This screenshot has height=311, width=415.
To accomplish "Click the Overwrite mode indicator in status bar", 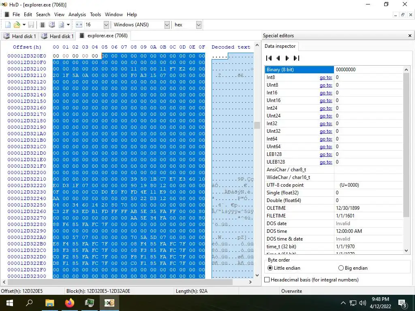I will [x=291, y=291].
